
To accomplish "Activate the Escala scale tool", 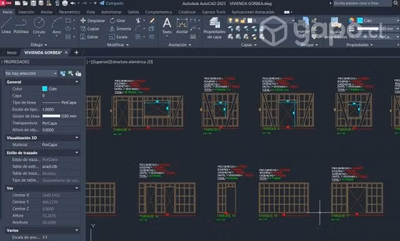I will tap(119, 37).
